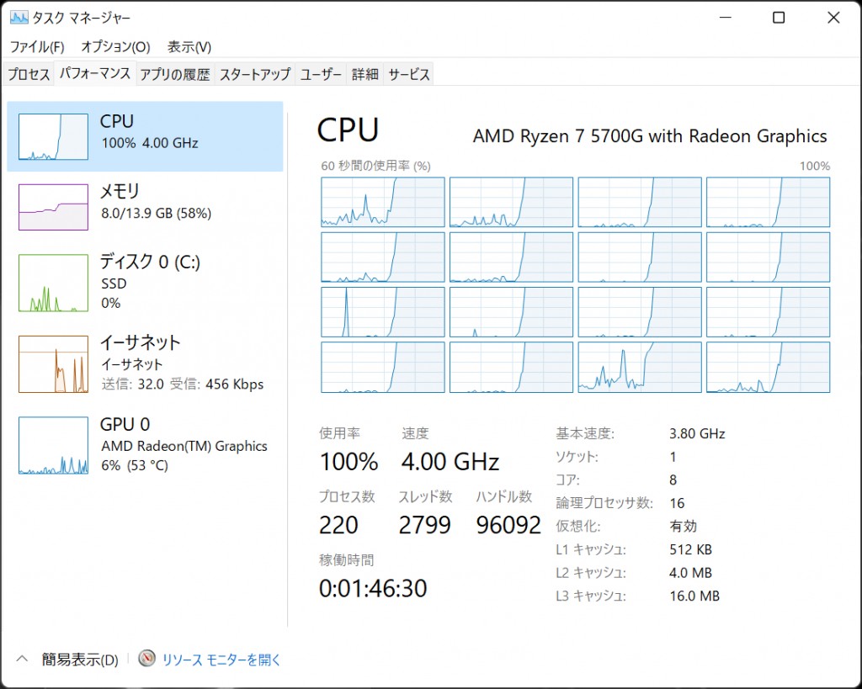The image size is (862, 689).
Task: Open the ファイル(F) menu
Action: 37,47
